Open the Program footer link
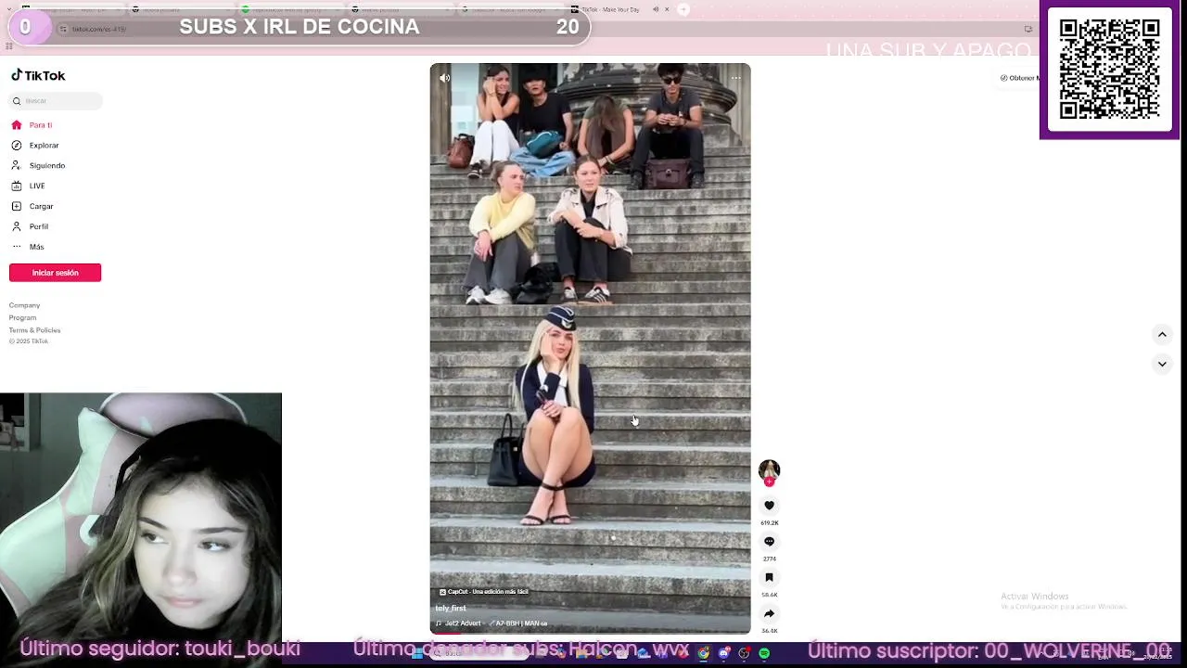 point(22,317)
